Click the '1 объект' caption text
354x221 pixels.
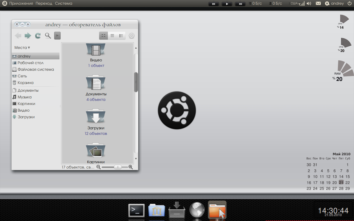(x=96, y=65)
